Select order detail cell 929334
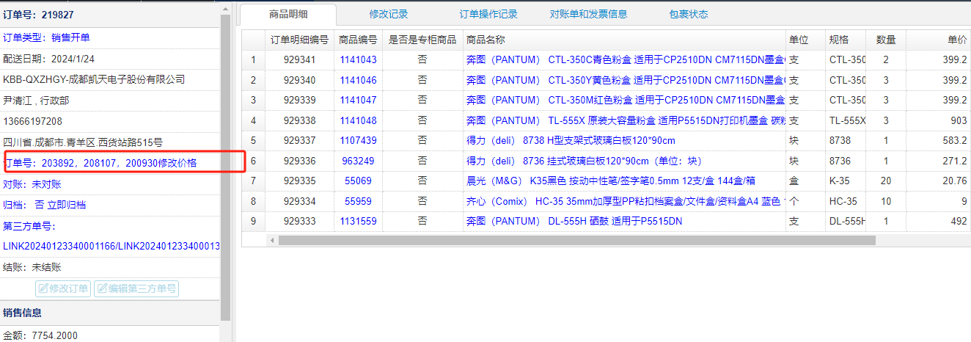Image resolution: width=971 pixels, height=342 pixels. tap(299, 201)
